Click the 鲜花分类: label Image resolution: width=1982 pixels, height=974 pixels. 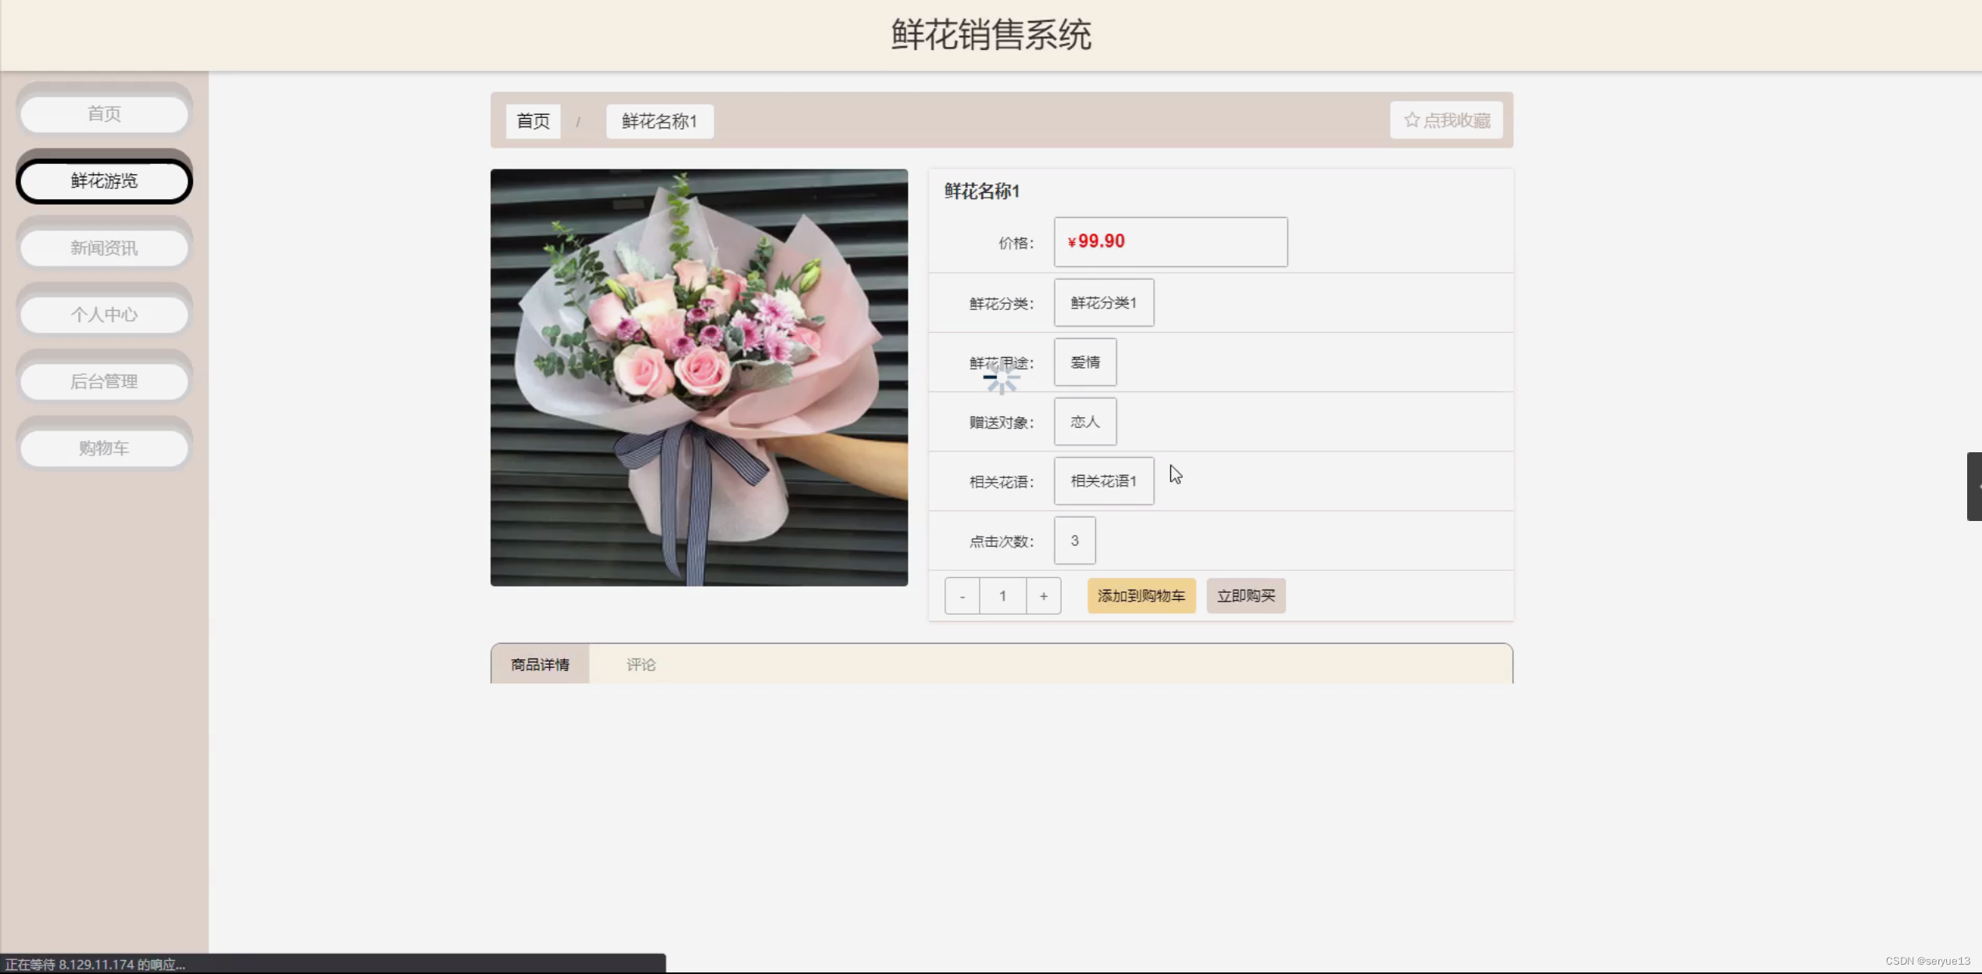(1001, 304)
